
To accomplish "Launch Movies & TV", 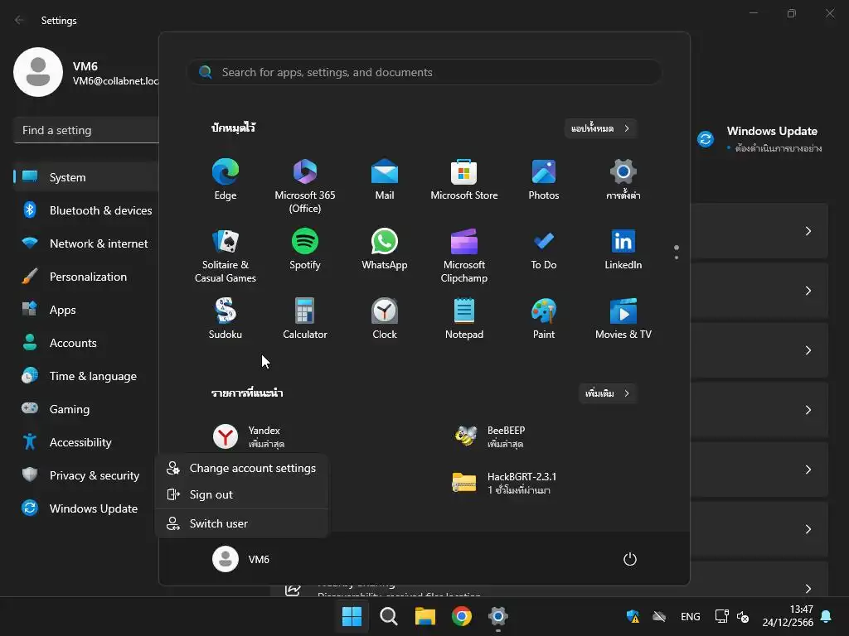I will (x=623, y=319).
